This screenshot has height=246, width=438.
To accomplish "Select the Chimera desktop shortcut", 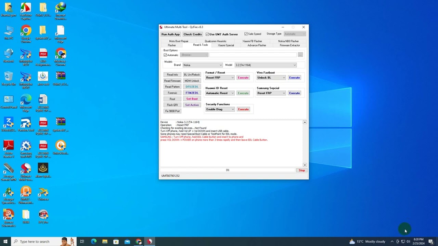I will tap(43, 193).
